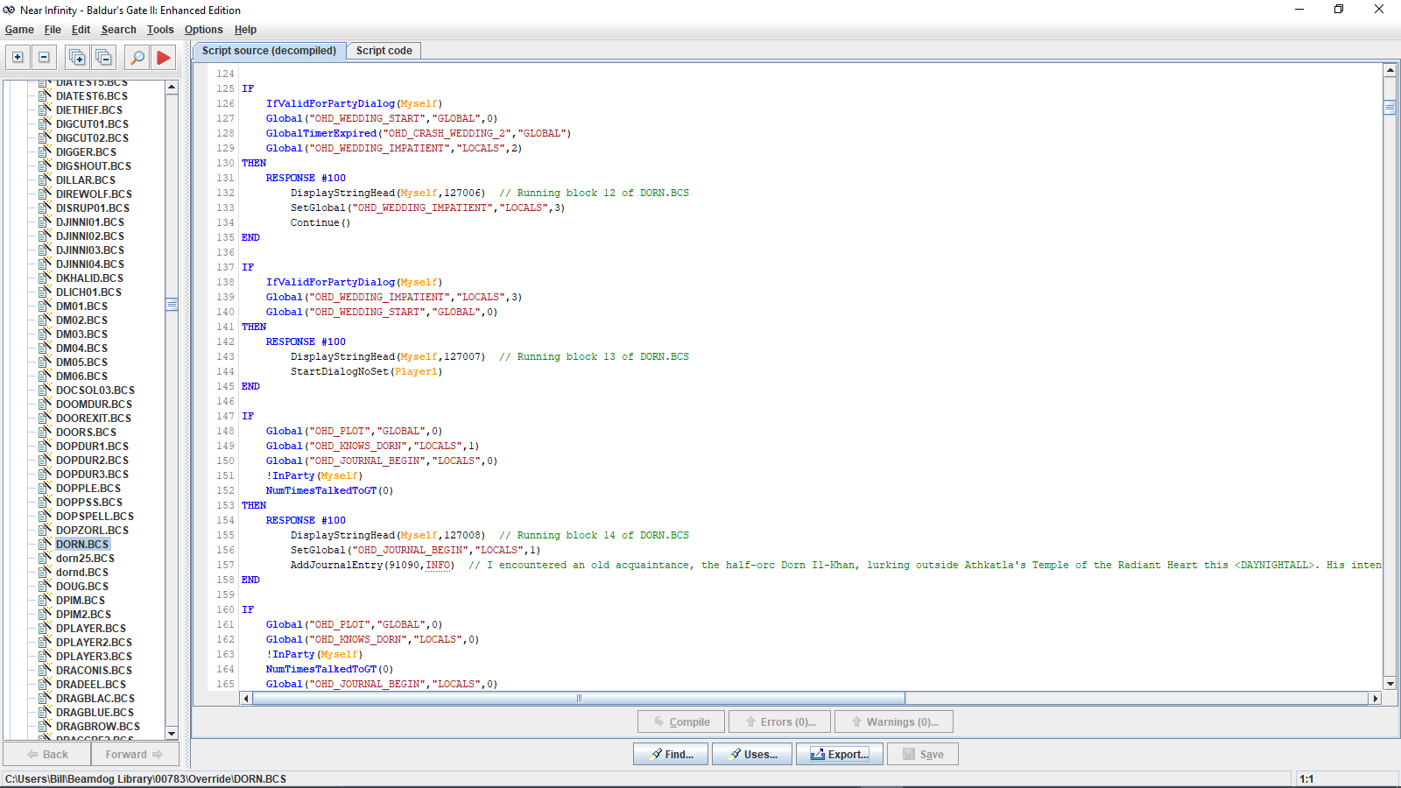Click the Forward navigation button
Viewport: 1401px width, 788px height.
135,754
